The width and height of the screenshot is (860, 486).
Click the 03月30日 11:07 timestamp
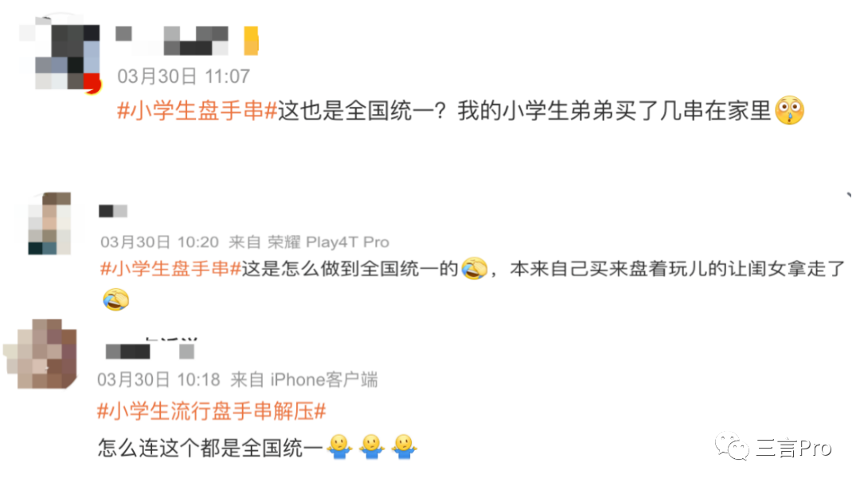coord(184,76)
